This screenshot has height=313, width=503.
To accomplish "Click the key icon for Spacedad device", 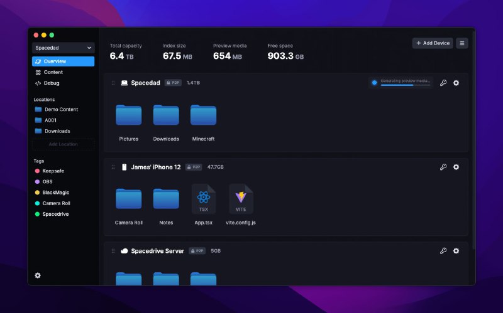I will (x=443, y=83).
